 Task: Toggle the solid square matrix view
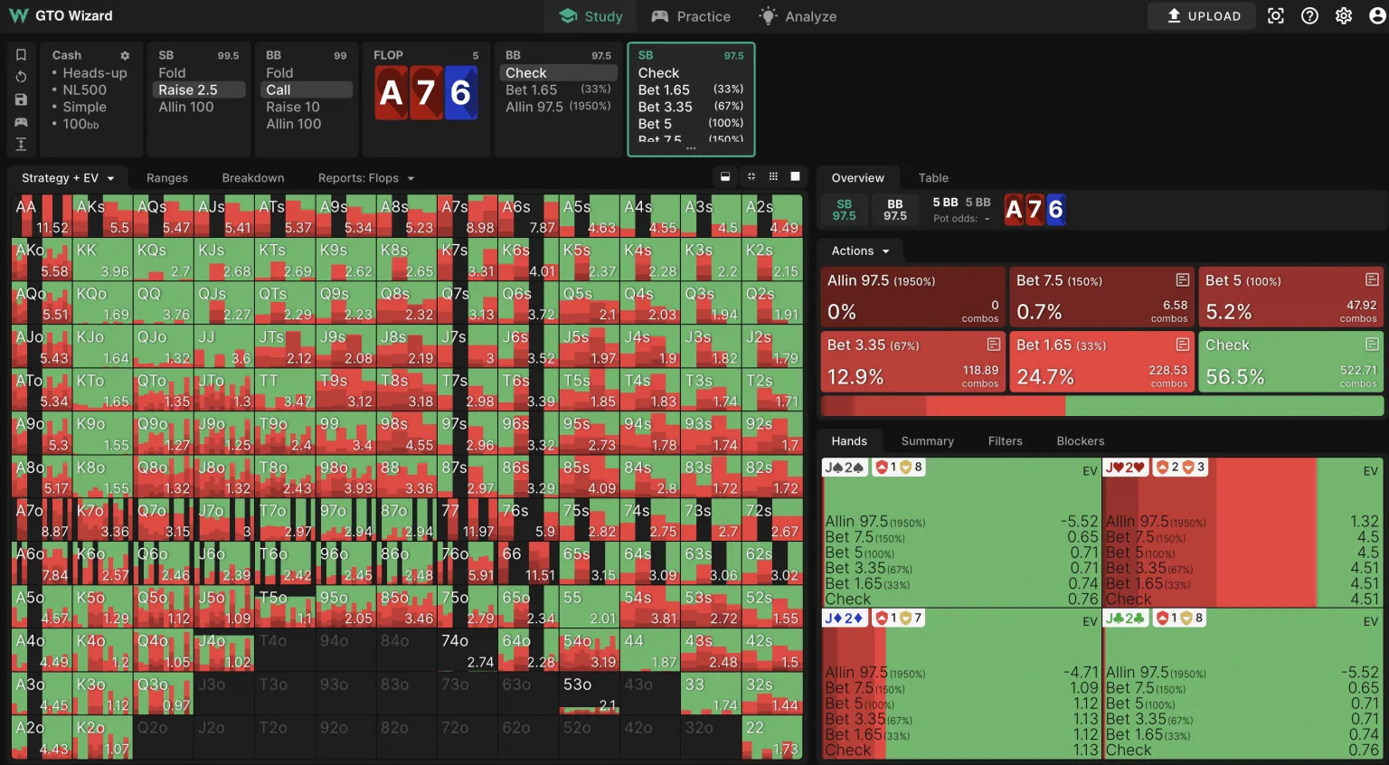pyautogui.click(x=796, y=177)
